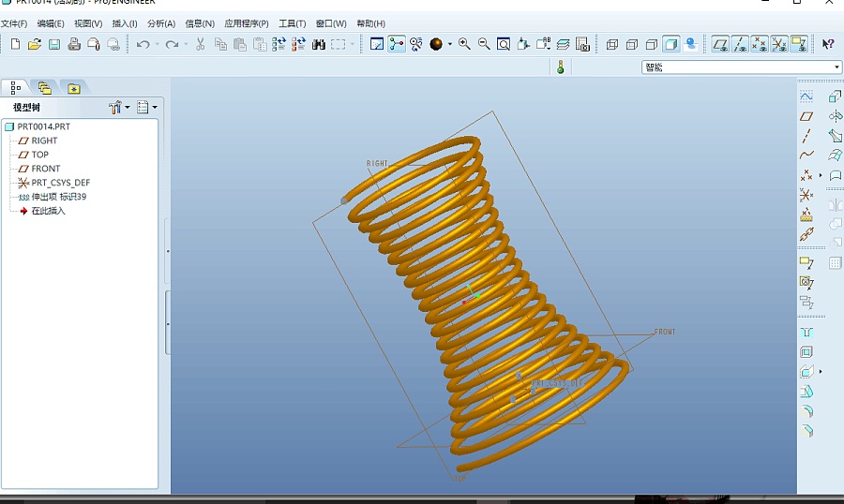
Task: Open the model tree Show dropdown arrow
Action: (128, 107)
